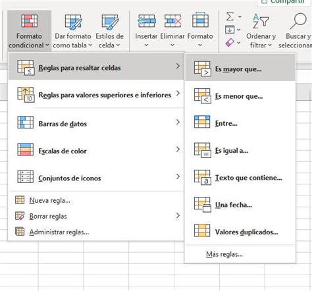Open Administrar reglas... dialog
Viewport: 312px width, 291px height.
[x=59, y=232]
